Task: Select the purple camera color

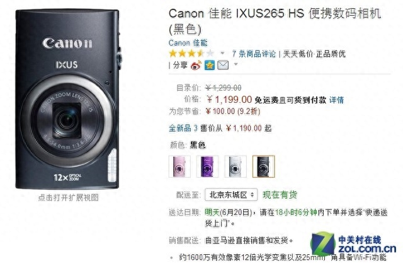Action: tap(207, 167)
